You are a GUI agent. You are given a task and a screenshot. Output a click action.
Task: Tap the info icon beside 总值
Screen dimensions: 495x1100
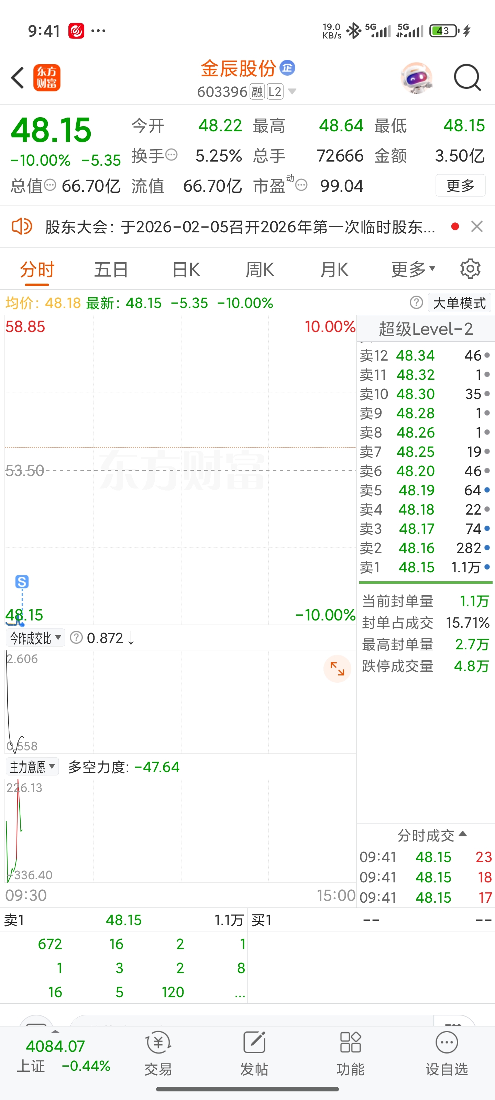pyautogui.click(x=51, y=185)
